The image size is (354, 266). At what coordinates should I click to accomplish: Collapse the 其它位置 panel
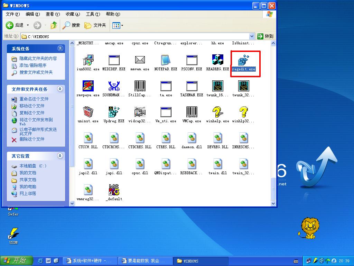tap(60, 156)
